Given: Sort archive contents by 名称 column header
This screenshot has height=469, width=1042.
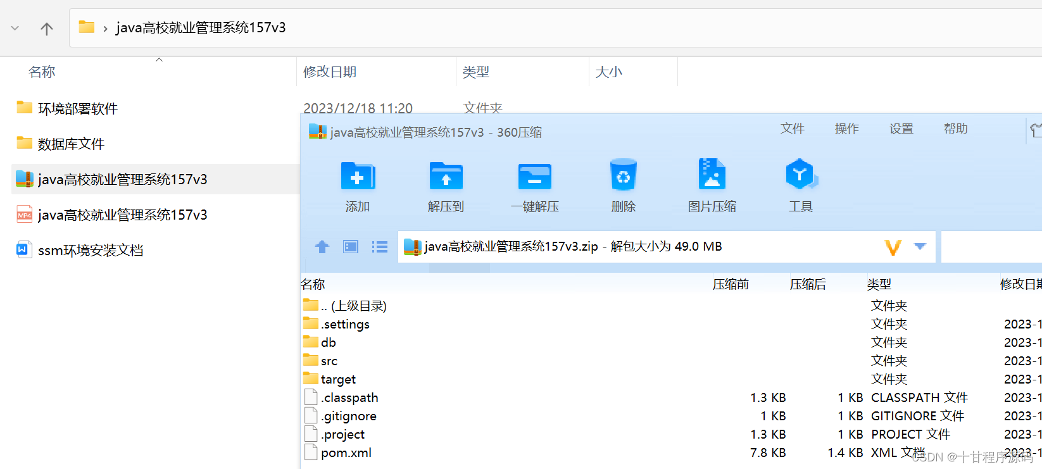Looking at the screenshot, I should [x=313, y=285].
